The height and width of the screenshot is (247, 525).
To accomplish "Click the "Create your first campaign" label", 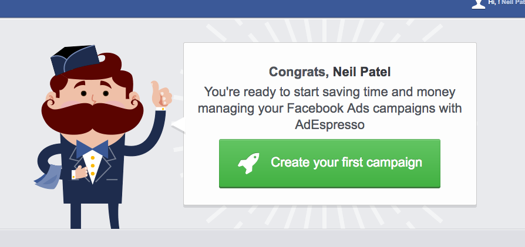I will pyautogui.click(x=346, y=163).
